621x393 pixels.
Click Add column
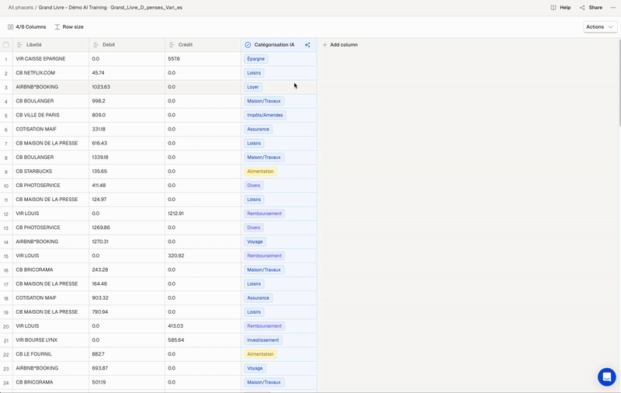coord(340,45)
